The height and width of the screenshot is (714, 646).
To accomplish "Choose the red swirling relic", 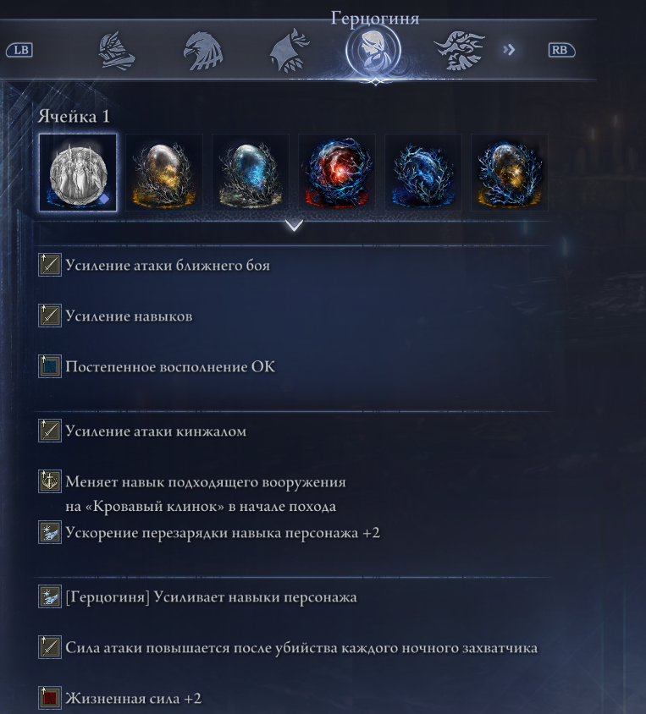I will click(337, 173).
